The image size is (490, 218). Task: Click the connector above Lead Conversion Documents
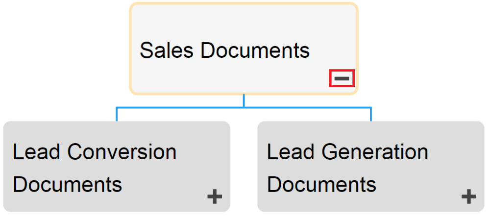117,114
